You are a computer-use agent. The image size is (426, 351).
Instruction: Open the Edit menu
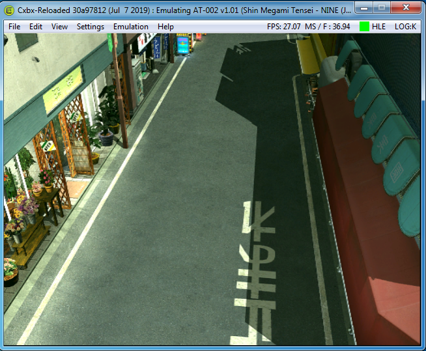36,27
